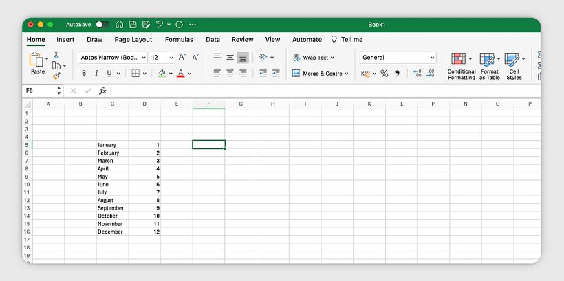Open the Home icon in title bar
Image resolution: width=564 pixels, height=281 pixels.
tap(120, 25)
